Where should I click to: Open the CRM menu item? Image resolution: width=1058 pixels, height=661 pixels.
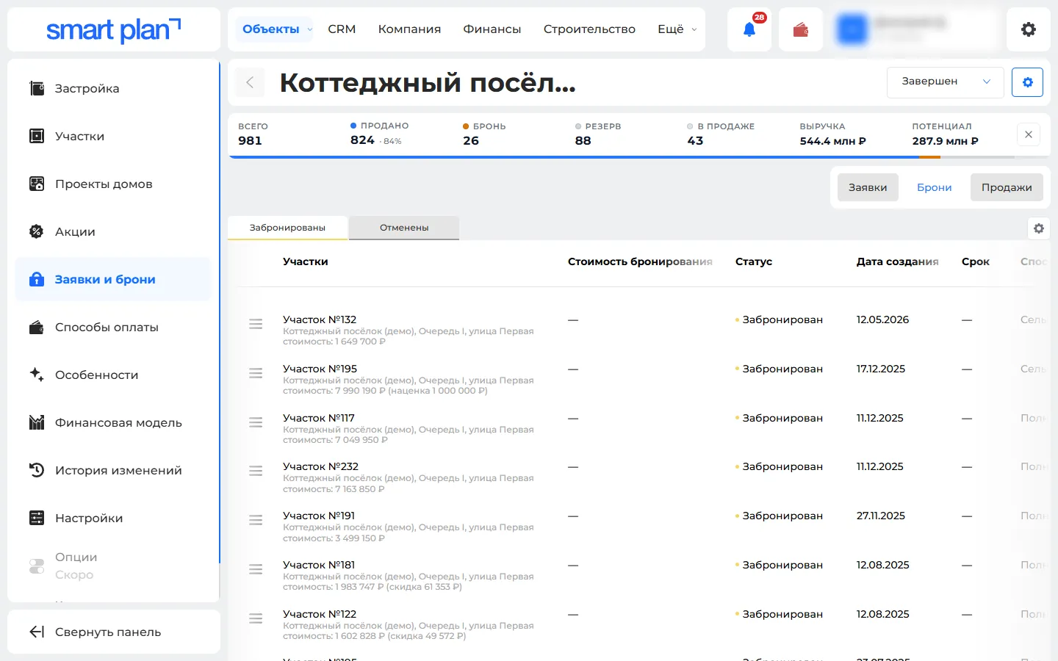point(342,29)
